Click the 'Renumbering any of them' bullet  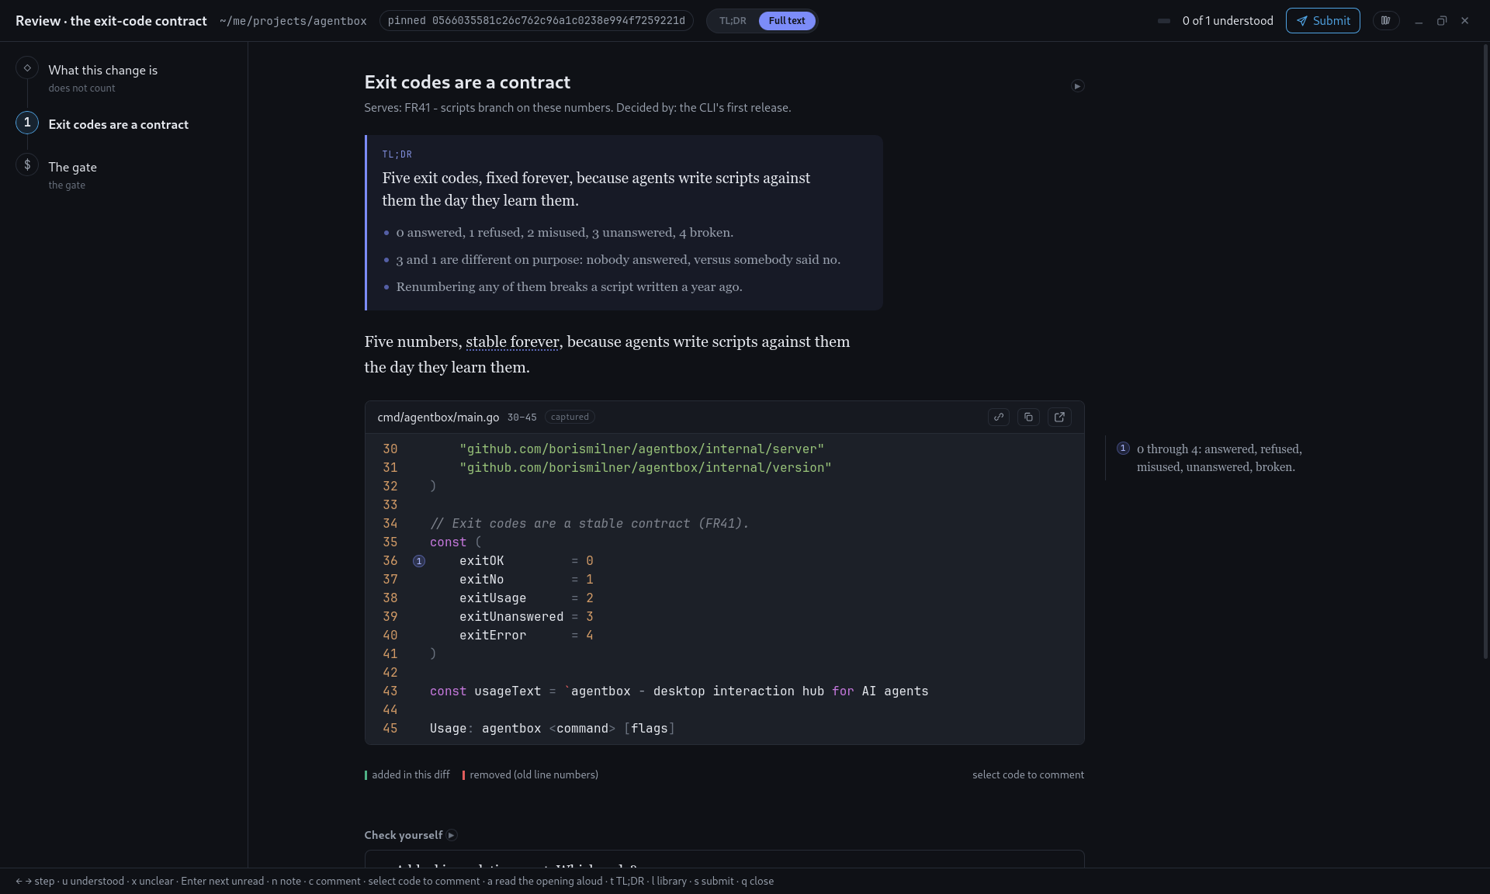click(x=569, y=287)
